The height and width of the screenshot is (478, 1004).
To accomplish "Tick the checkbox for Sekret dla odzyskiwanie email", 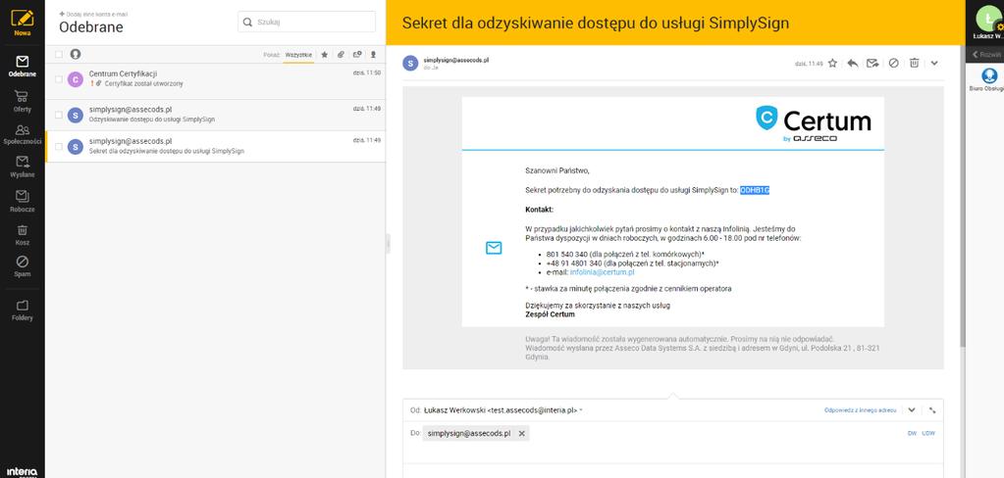I will click(x=59, y=146).
